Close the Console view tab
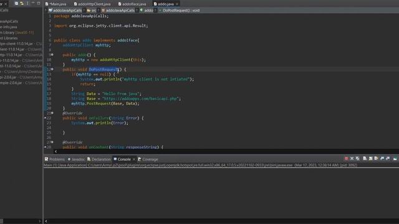The width and height of the screenshot is (399, 224). coord(134,159)
